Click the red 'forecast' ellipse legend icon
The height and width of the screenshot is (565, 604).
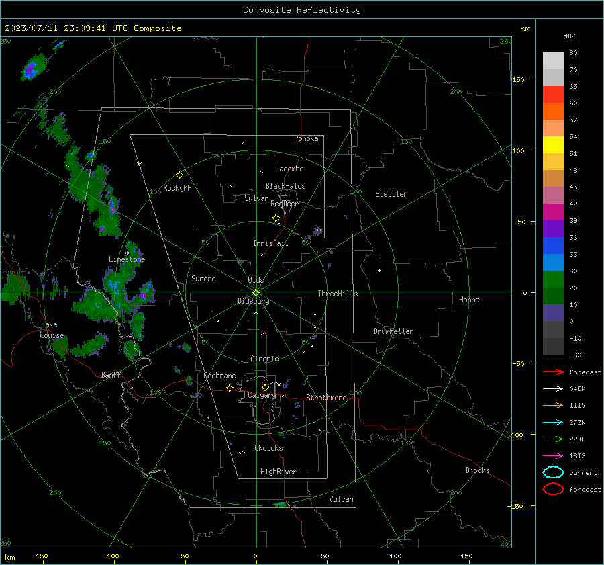click(553, 489)
